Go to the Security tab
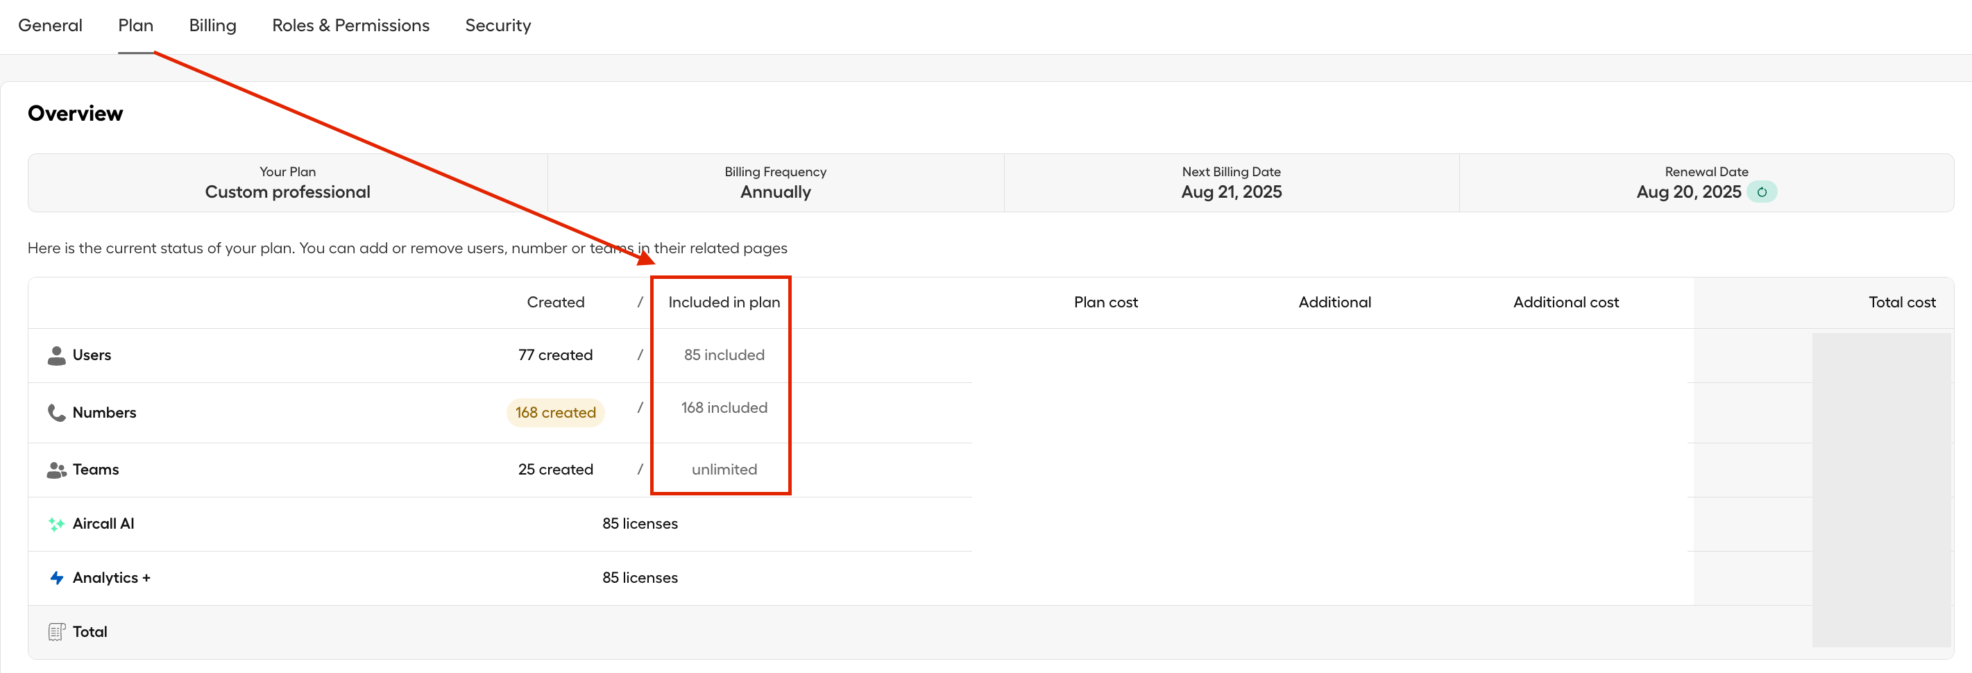This screenshot has height=673, width=1972. [498, 25]
